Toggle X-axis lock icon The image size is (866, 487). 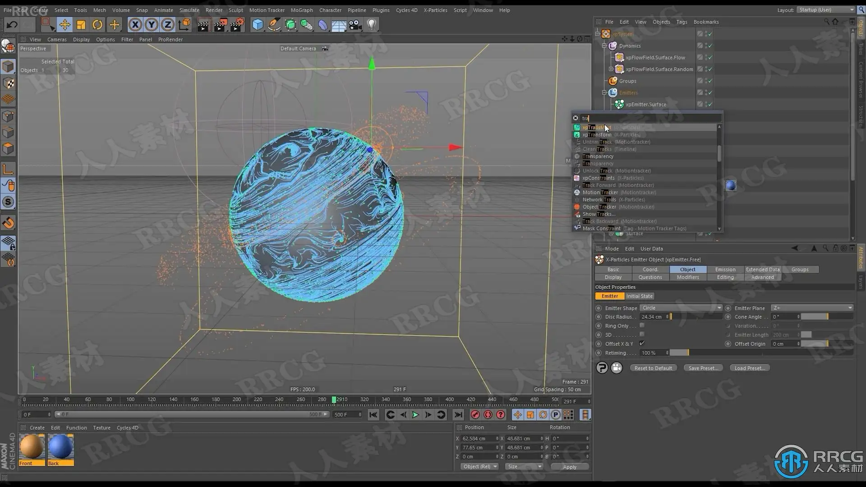tap(135, 25)
